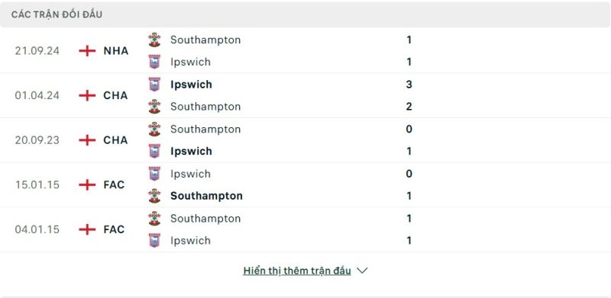
Task: Open match dated 20.09.23
Action: coord(305,140)
